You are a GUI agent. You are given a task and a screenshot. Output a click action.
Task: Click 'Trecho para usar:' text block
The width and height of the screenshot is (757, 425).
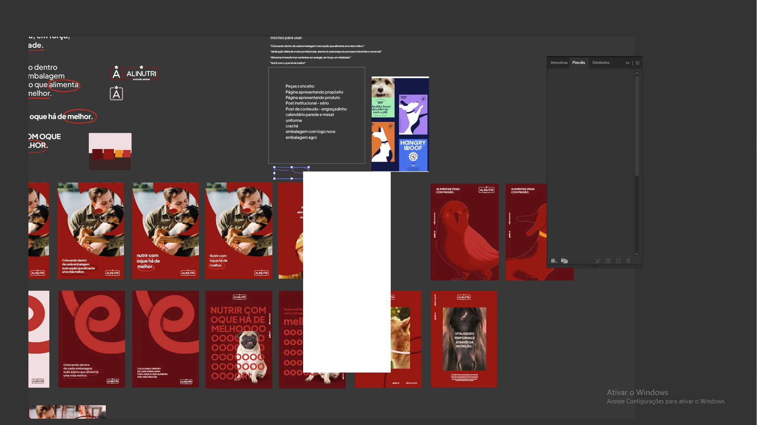(x=286, y=38)
